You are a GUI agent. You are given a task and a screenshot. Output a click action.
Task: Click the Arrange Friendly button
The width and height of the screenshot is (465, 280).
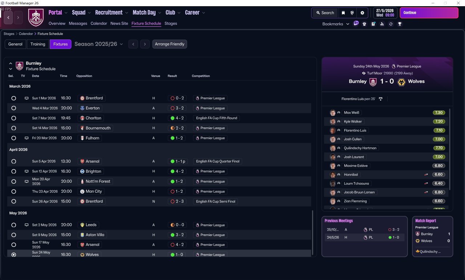170,44
